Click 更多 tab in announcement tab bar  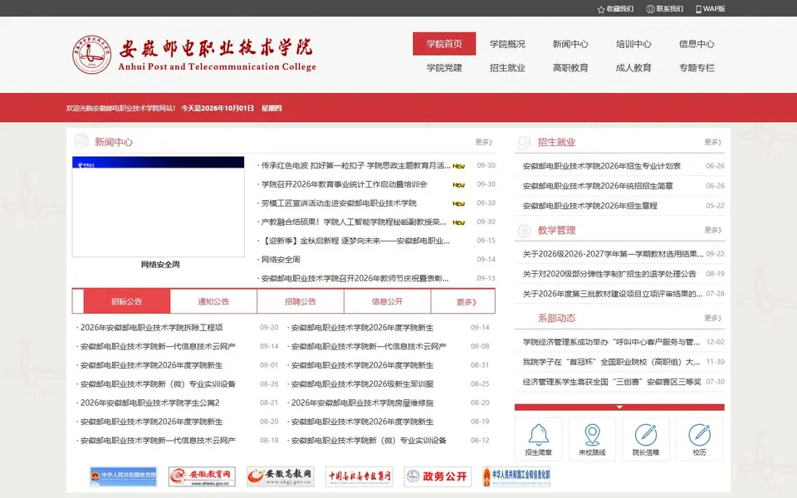click(466, 302)
